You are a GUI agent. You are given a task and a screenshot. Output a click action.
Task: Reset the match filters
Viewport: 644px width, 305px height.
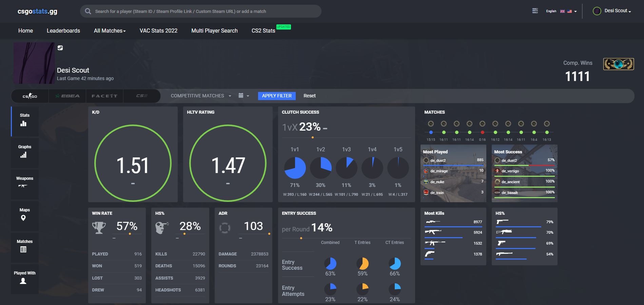(309, 96)
